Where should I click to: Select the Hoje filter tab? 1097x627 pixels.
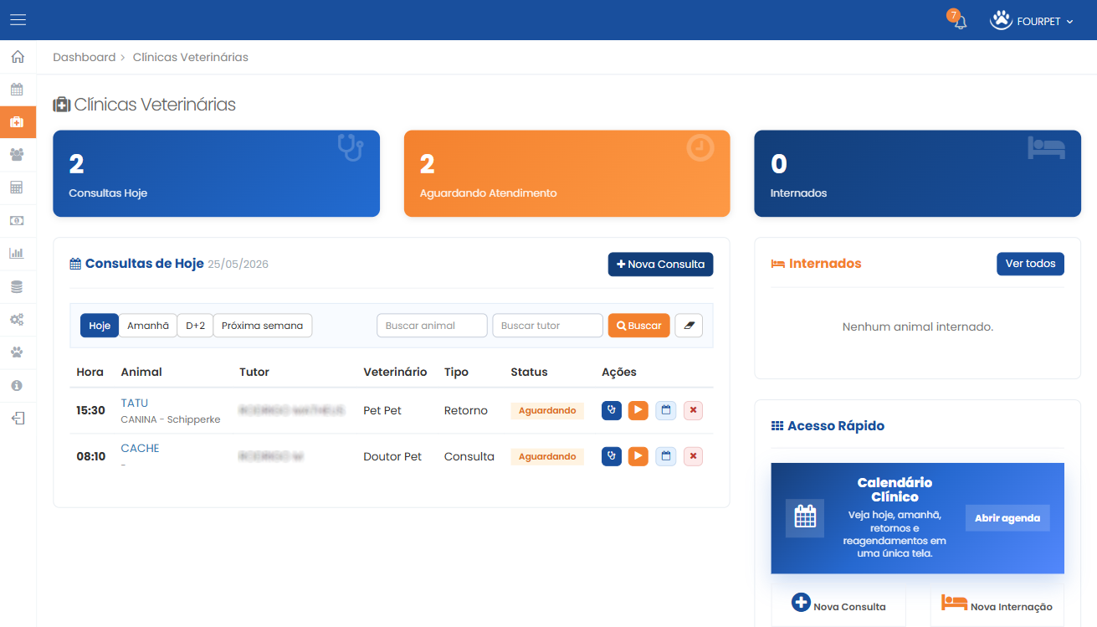click(100, 326)
